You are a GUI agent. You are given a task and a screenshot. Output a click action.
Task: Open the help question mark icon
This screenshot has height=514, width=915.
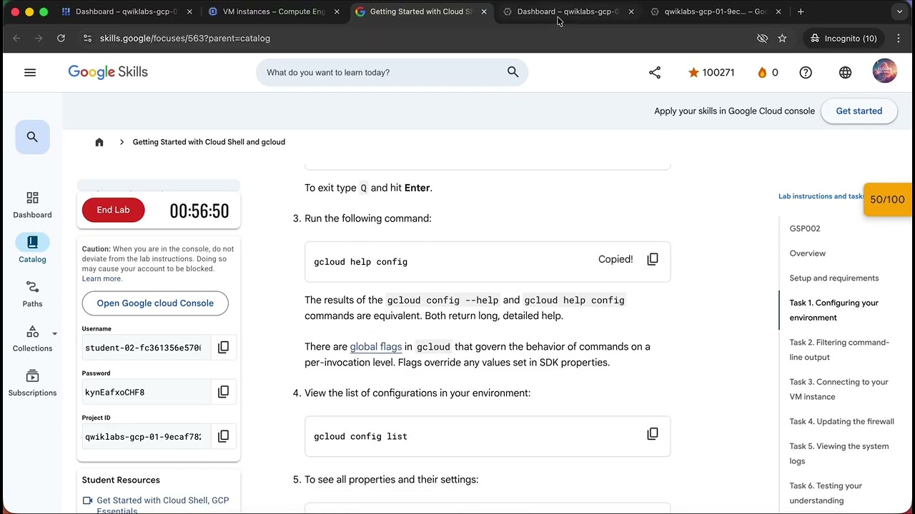(x=806, y=72)
